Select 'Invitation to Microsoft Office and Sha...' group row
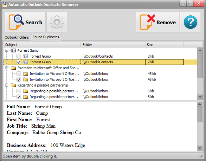The image size is (206, 161). [x=48, y=68]
